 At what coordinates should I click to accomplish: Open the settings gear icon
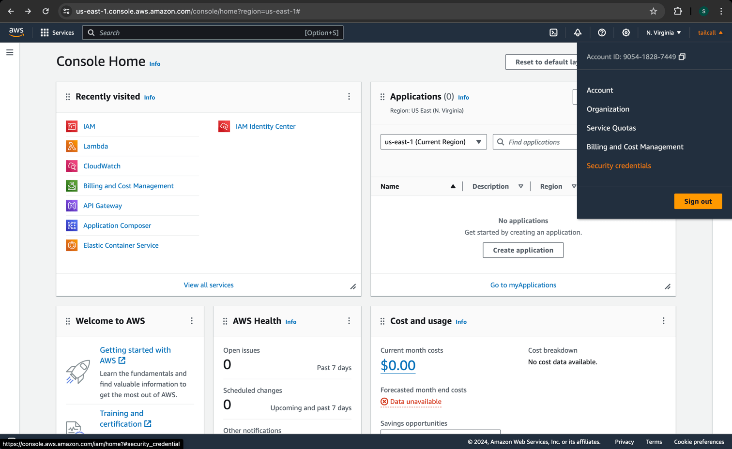tap(626, 32)
